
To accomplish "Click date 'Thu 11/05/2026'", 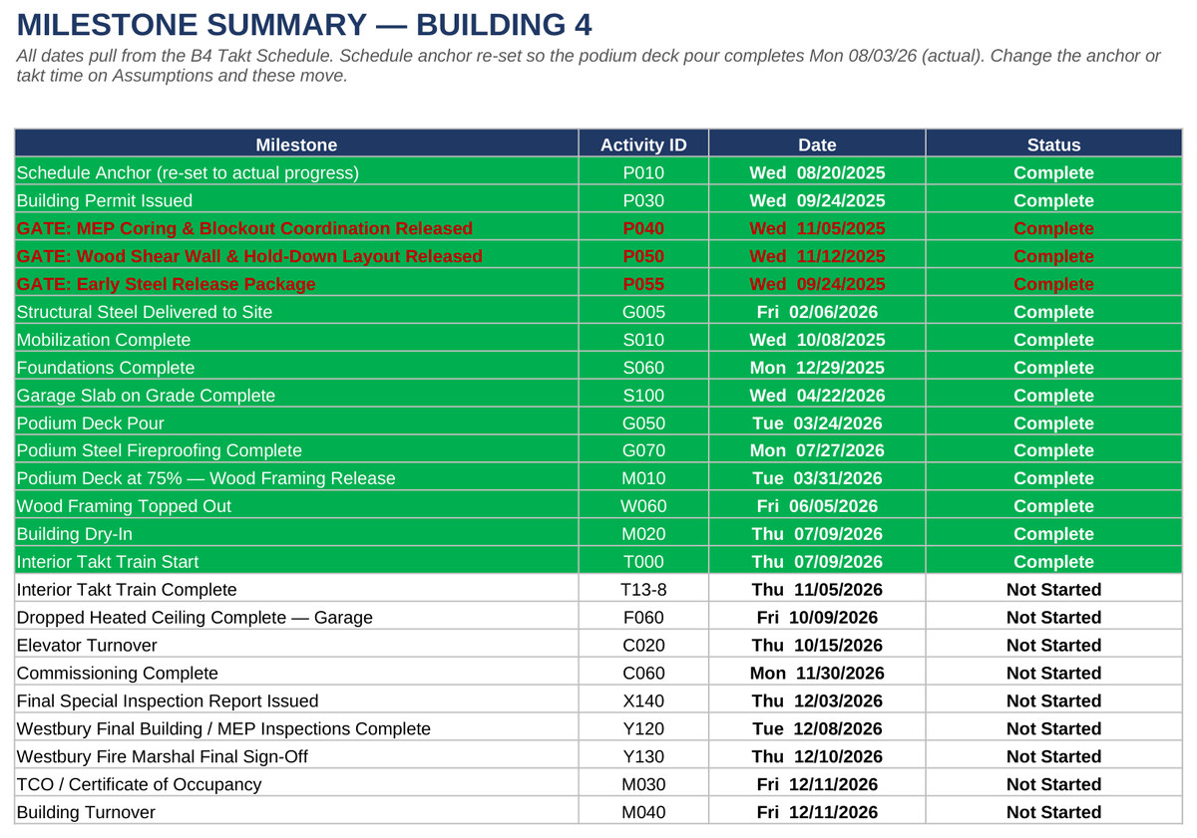I will pyautogui.click(x=817, y=590).
